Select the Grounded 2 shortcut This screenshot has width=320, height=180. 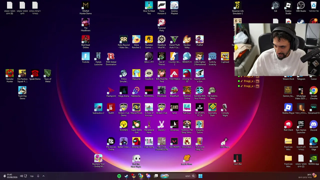(x=187, y=143)
